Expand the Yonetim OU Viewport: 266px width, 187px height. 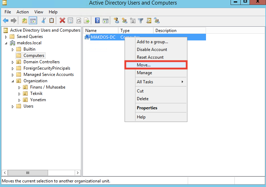19,100
